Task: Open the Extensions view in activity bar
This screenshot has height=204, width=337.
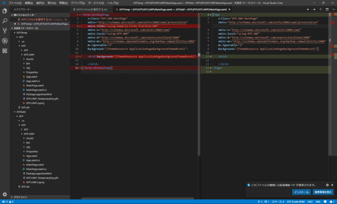Action: coord(5,51)
